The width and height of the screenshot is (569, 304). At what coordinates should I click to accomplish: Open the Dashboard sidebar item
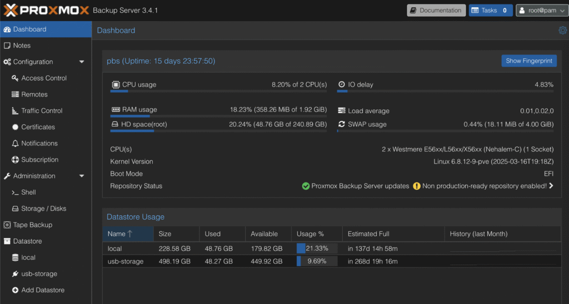[46, 29]
